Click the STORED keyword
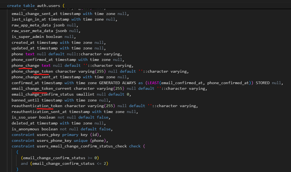 [263, 83]
